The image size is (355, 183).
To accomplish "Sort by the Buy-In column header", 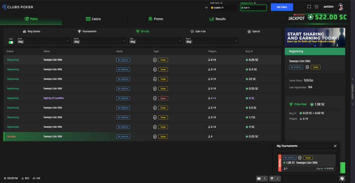I will (x=249, y=51).
